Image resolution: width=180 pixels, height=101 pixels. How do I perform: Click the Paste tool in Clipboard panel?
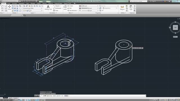(x=131, y=8)
